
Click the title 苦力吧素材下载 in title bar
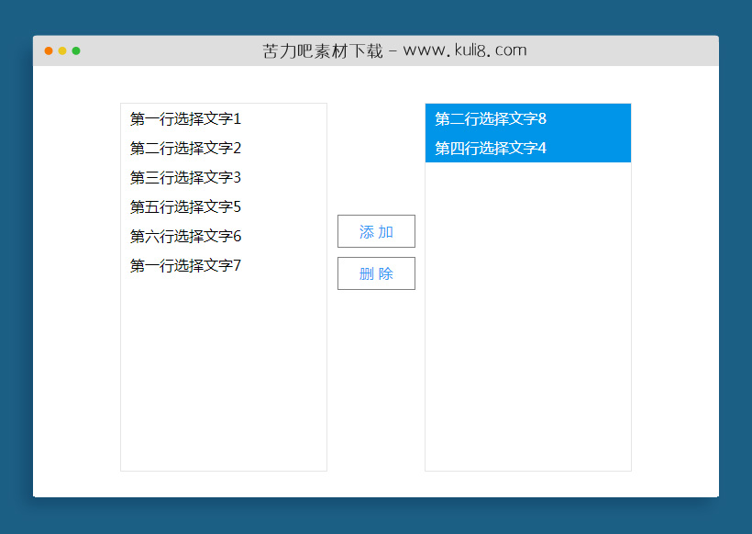(316, 50)
